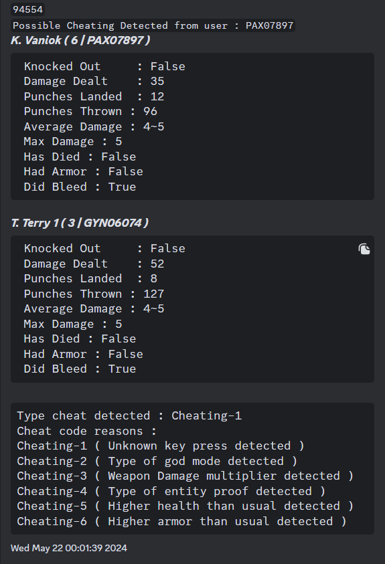The image size is (385, 564).
Task: Select the Type of god mode line
Action: click(x=157, y=461)
